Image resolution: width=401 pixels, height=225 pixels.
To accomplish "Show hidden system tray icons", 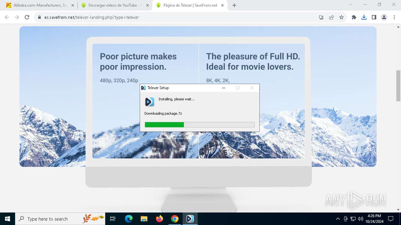I will pyautogui.click(x=338, y=219).
